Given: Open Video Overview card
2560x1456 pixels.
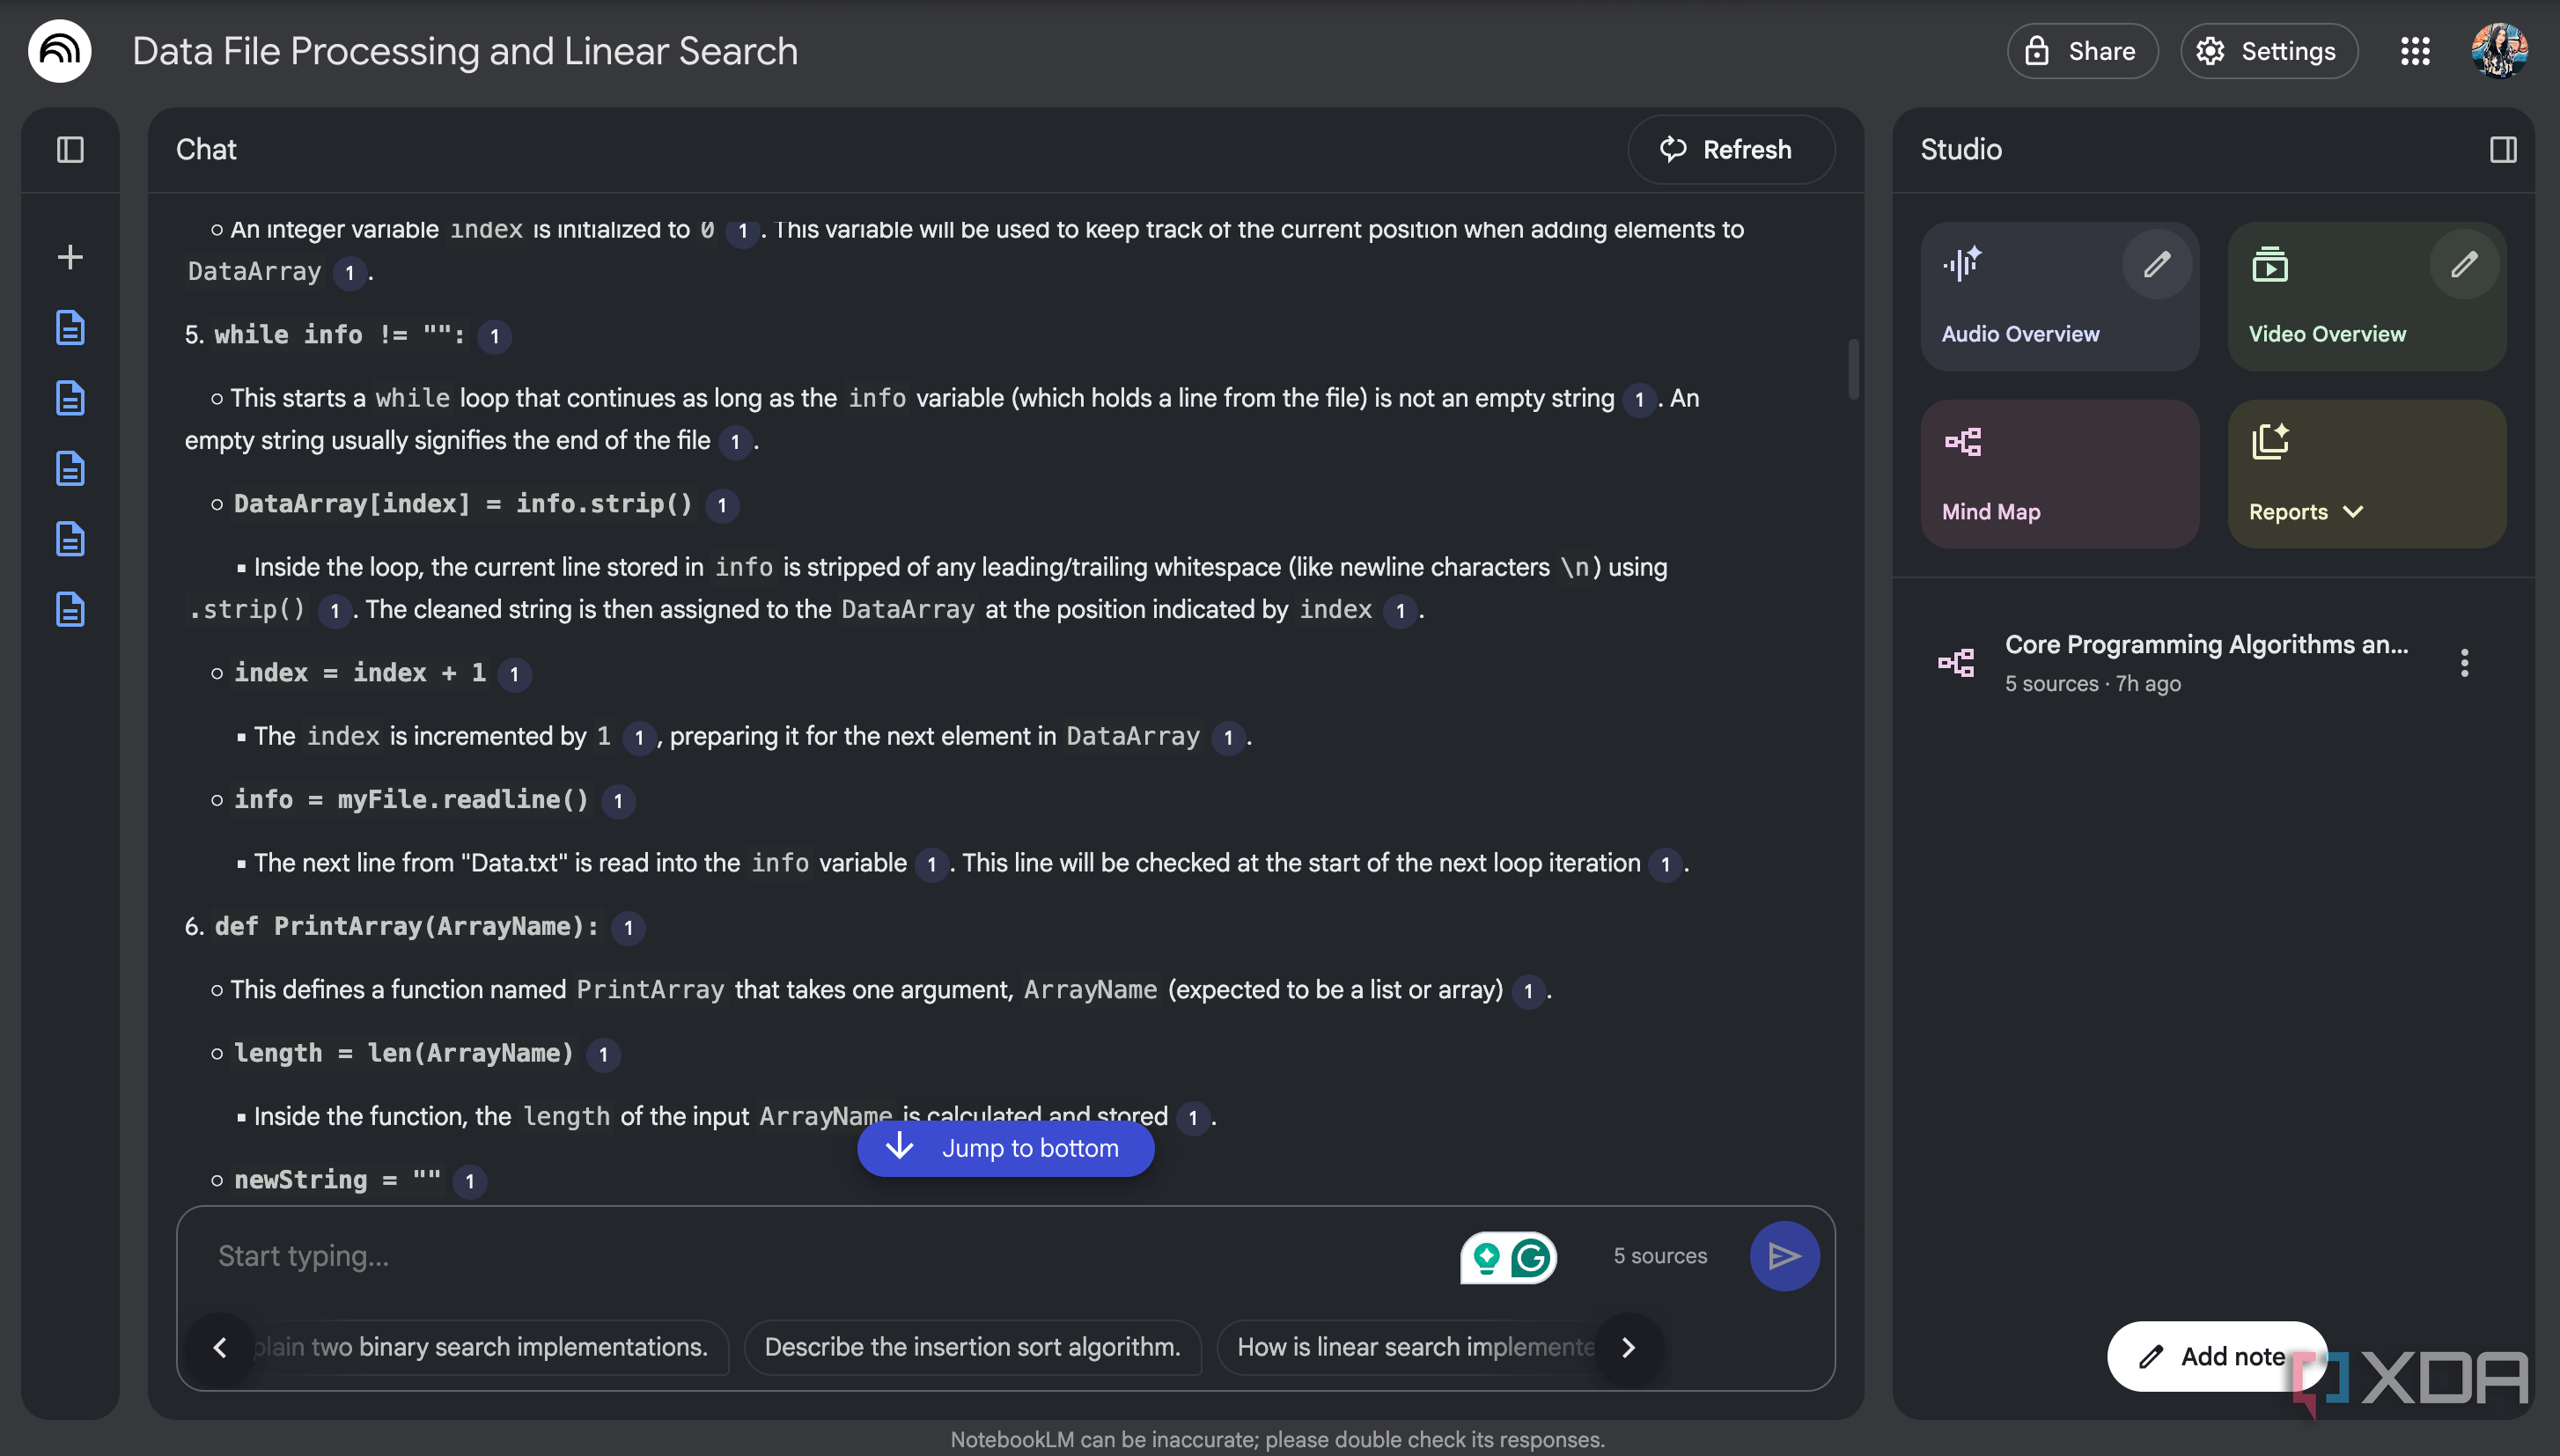Looking at the screenshot, I should point(2367,296).
